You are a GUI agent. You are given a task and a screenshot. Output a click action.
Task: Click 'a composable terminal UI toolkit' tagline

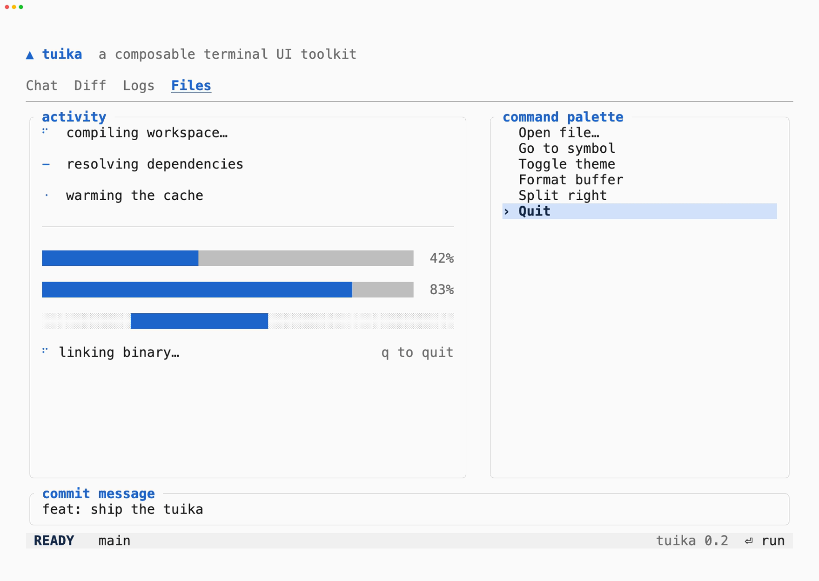coord(228,54)
